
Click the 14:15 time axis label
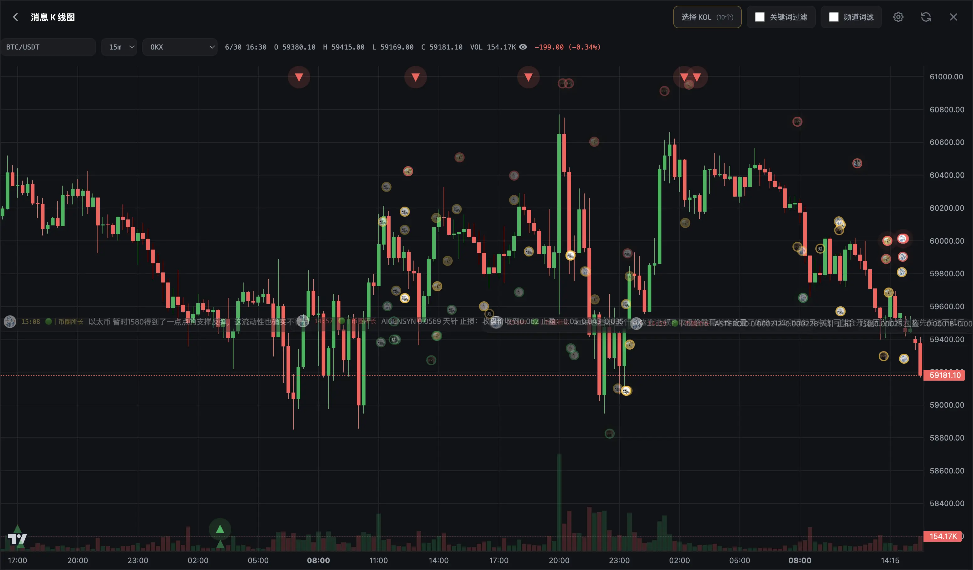(x=890, y=560)
